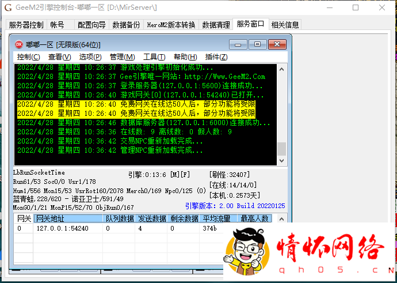The width and height of the screenshot is (397, 283).
Task: Click the [在线:14/14/0] status text
Action: click(233, 185)
